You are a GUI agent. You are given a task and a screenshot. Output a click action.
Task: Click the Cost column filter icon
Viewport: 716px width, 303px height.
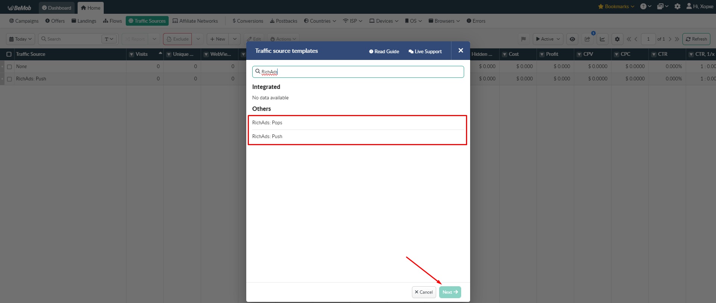point(504,54)
